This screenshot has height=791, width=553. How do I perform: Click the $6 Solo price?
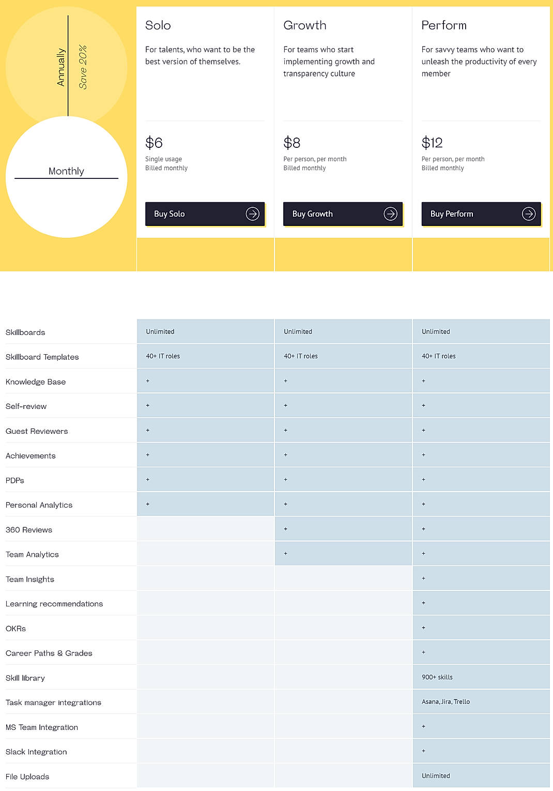pos(154,143)
